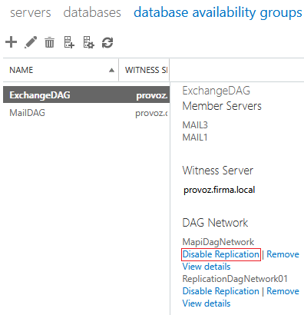Click the trash delete icon
Screen dimensions: 304x315
[x=49, y=42]
